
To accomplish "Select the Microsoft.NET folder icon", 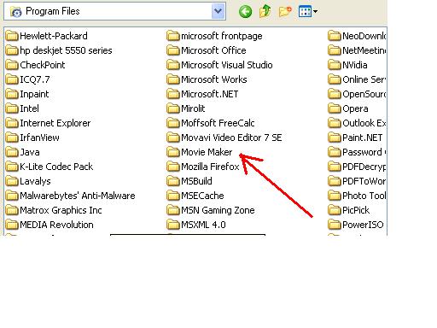I will point(173,94).
